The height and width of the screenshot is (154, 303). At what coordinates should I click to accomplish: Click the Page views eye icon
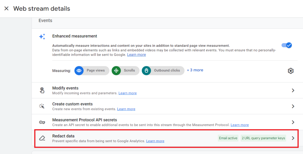click(79, 71)
